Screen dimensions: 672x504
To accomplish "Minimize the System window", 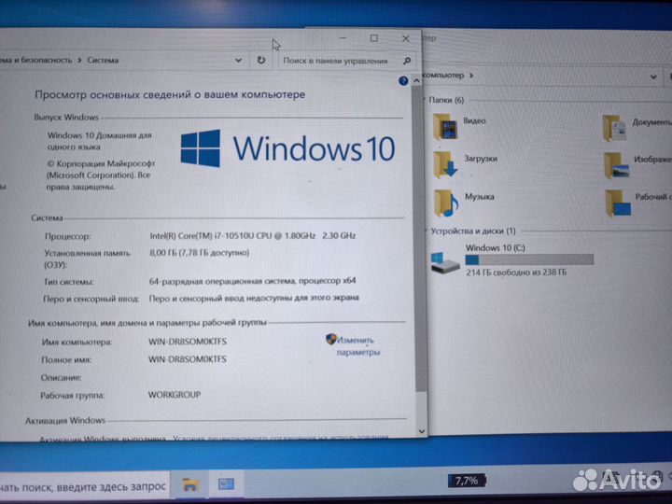I will [343, 38].
